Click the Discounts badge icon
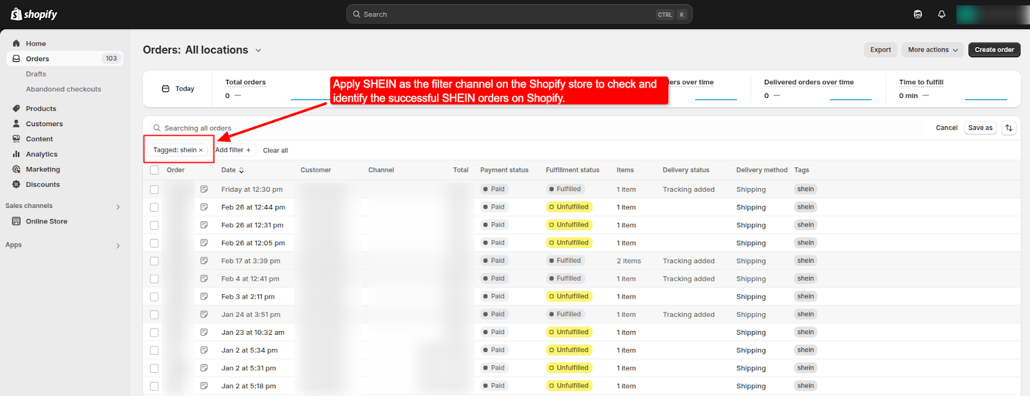The width and height of the screenshot is (1030, 396). tap(16, 184)
